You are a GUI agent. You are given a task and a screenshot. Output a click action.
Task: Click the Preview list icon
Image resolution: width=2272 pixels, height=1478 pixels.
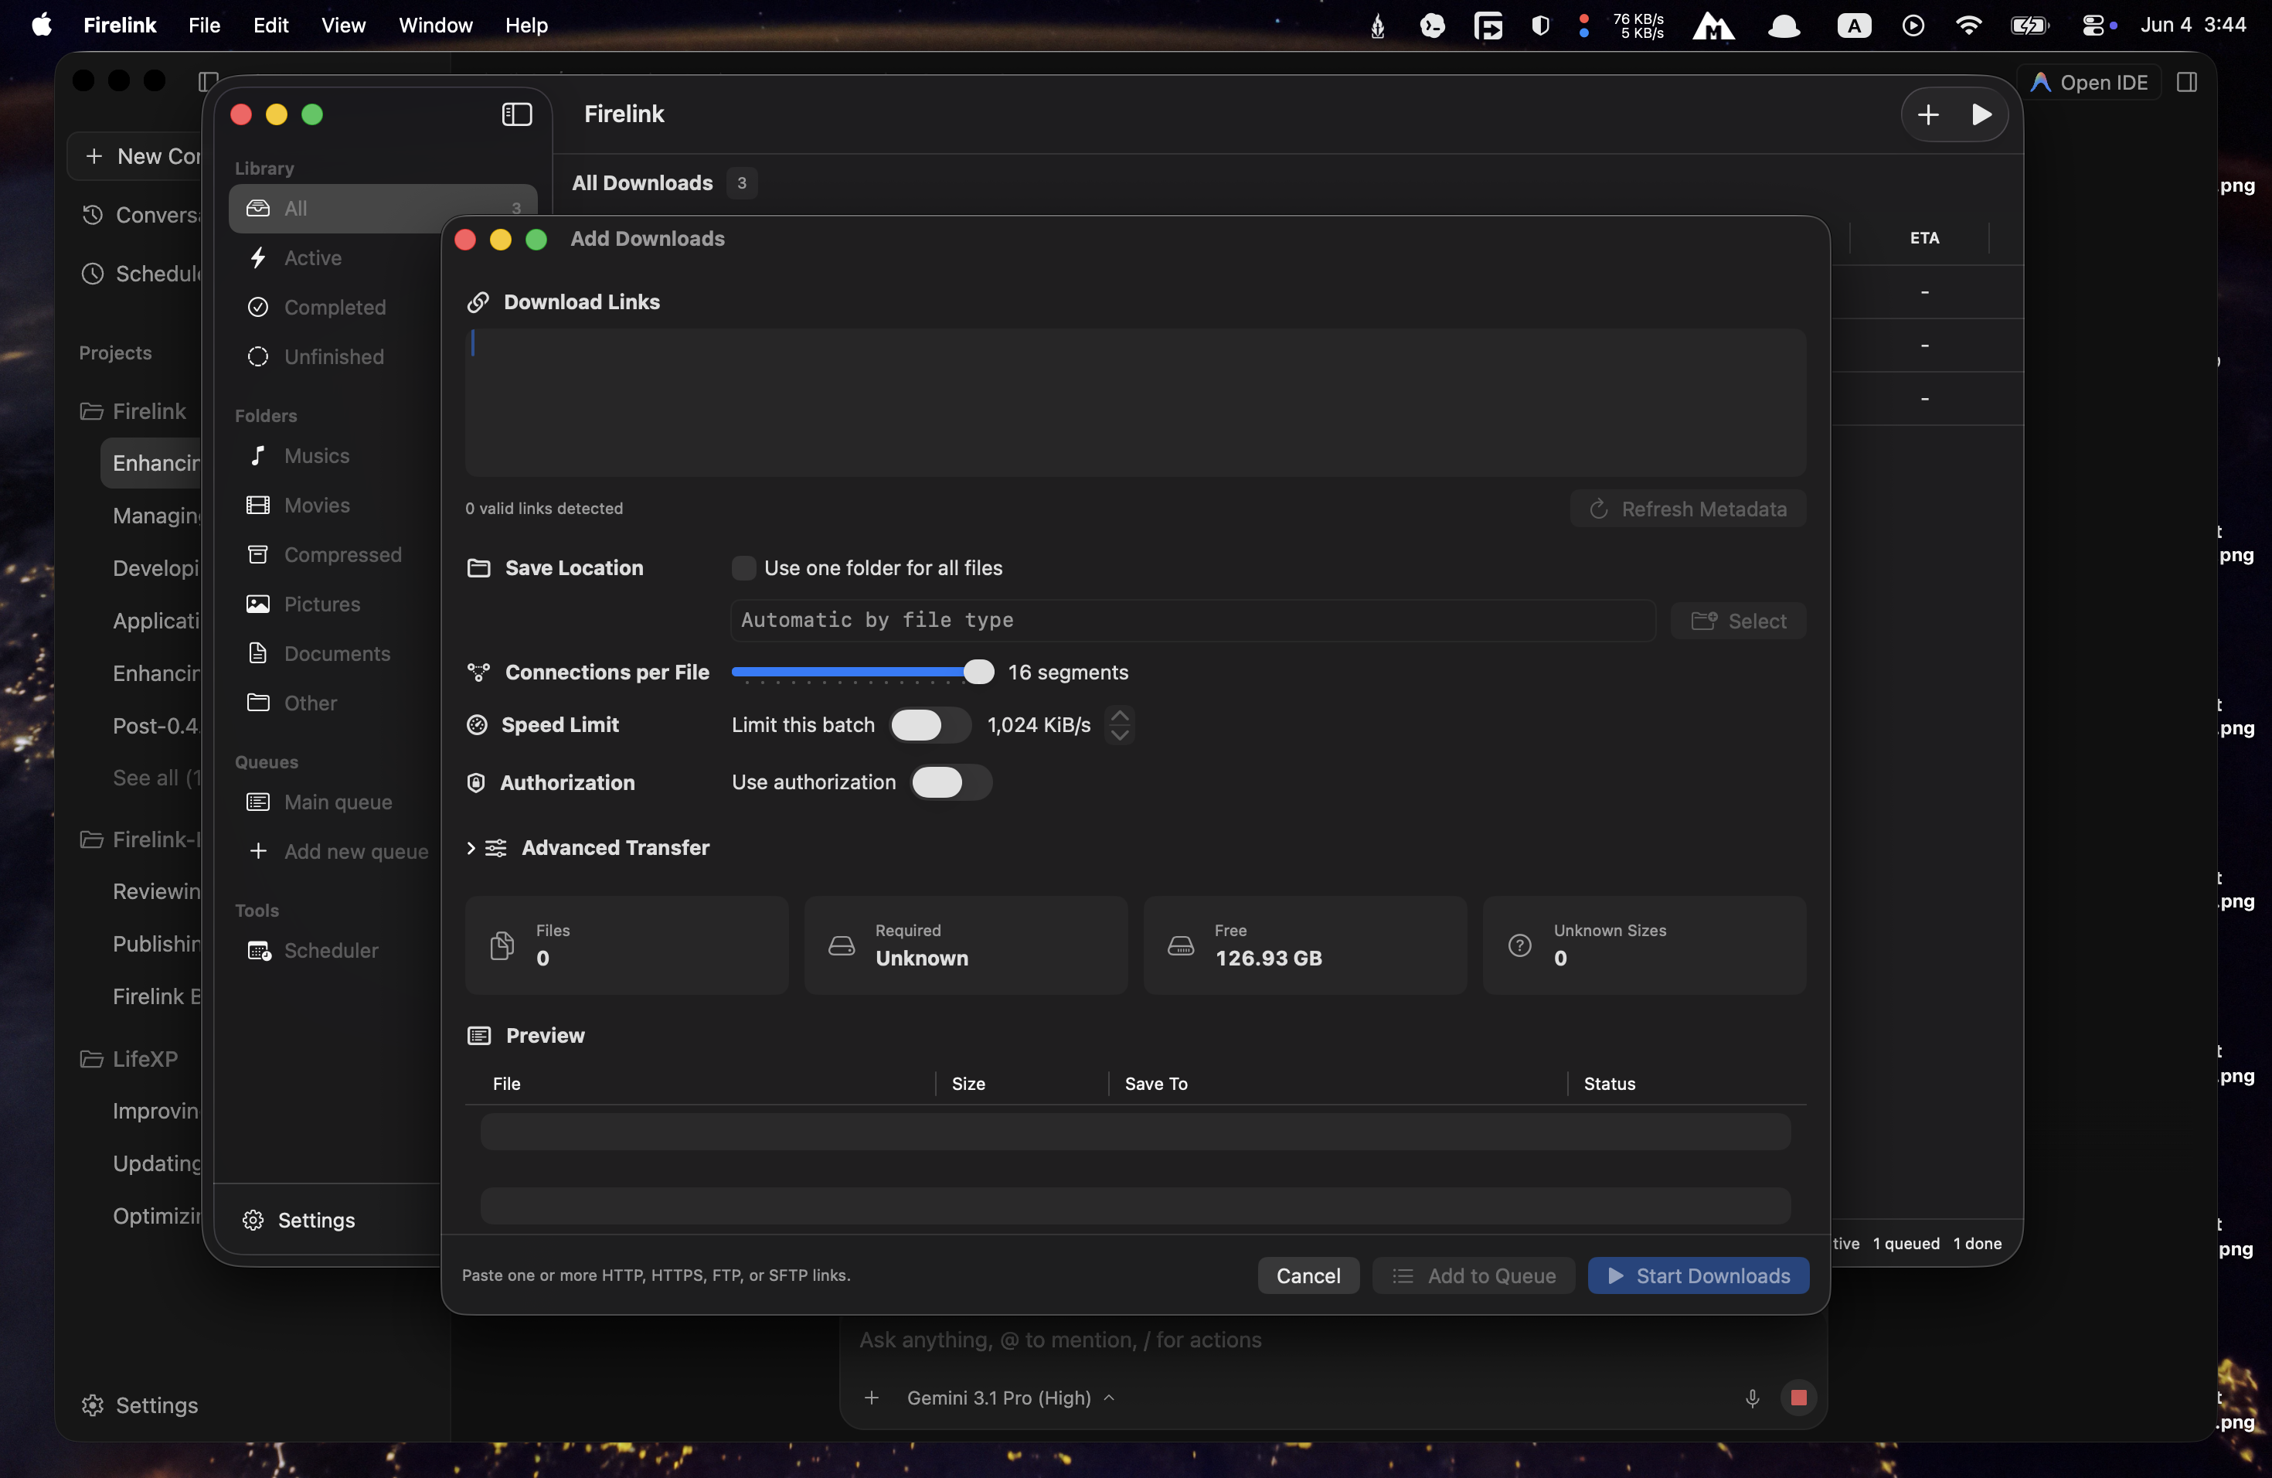coord(478,1036)
